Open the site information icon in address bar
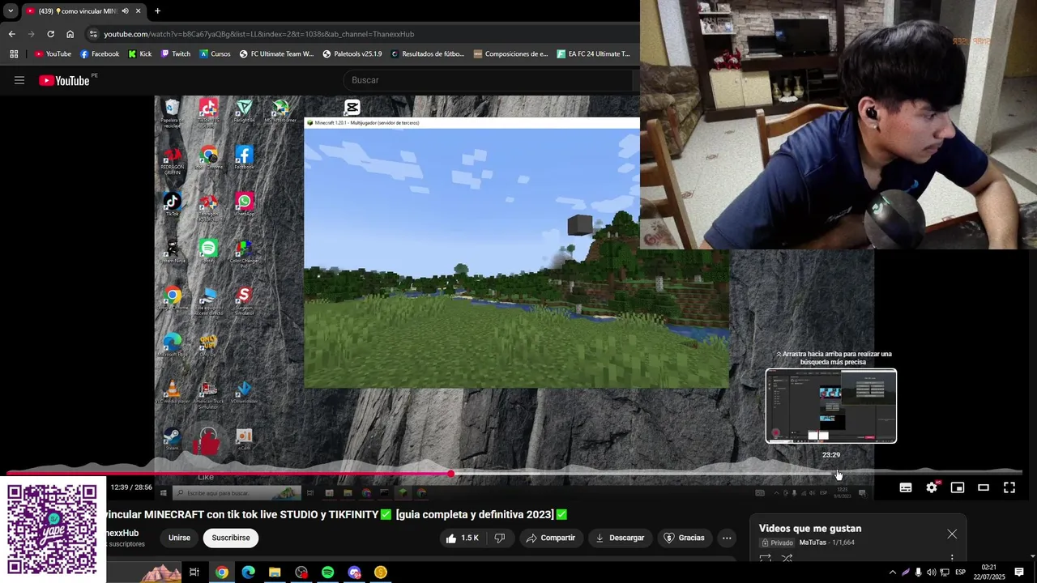Screen dimensions: 1037x583 (x=93, y=34)
